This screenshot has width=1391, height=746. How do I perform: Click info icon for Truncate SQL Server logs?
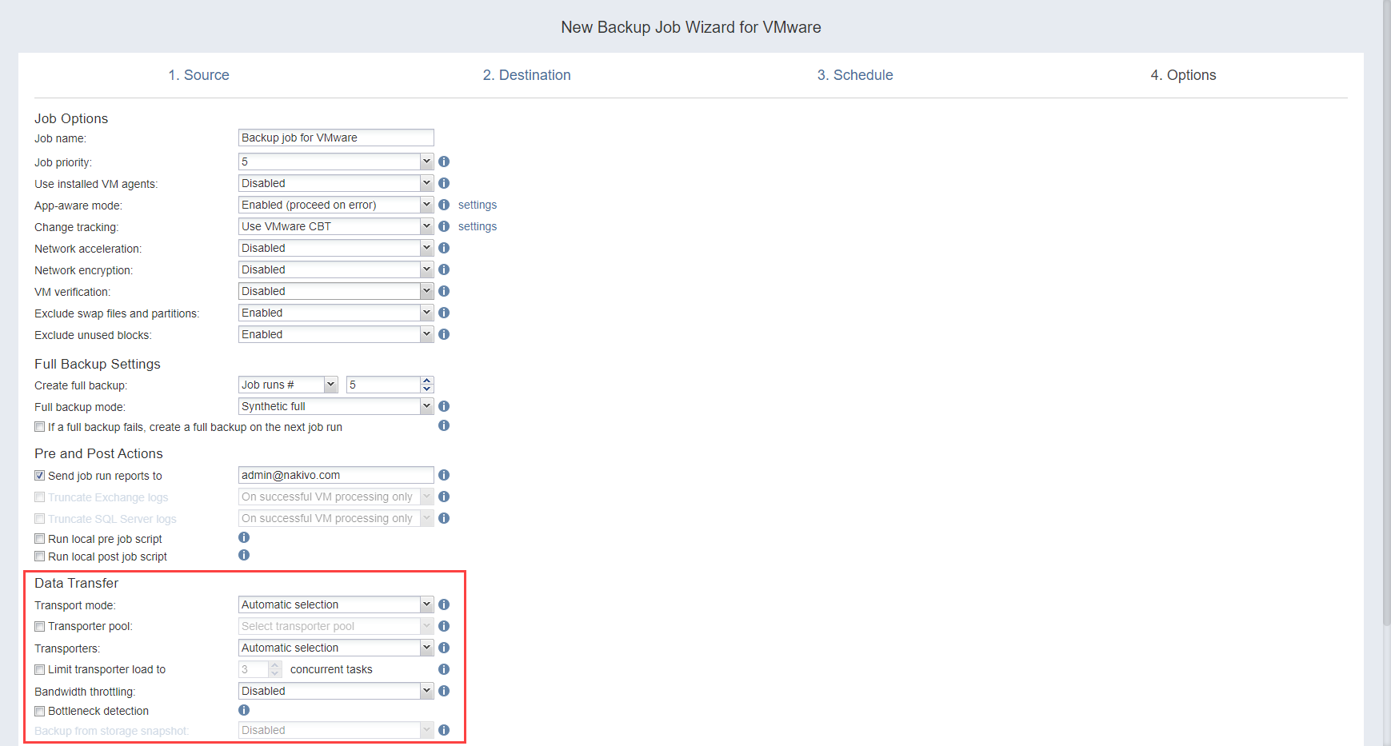pos(444,518)
